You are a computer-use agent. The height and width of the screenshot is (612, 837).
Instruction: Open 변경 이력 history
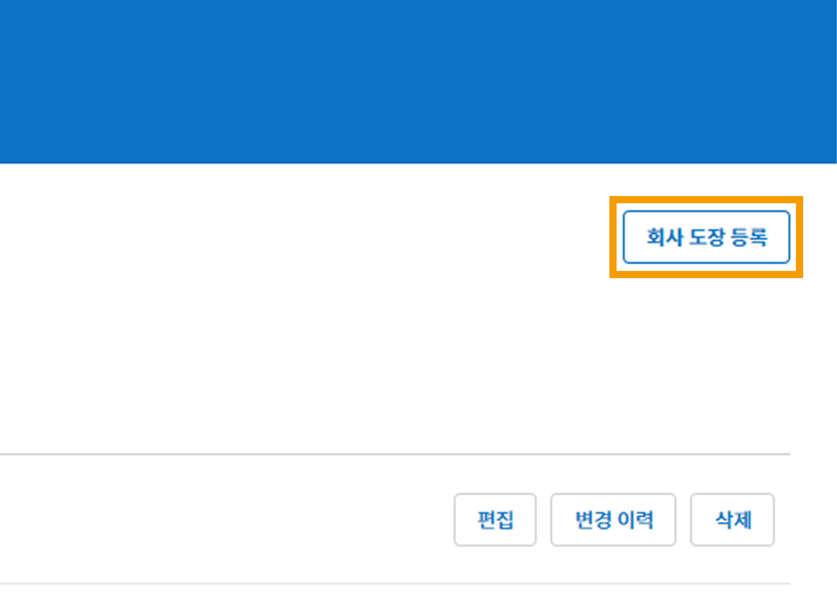613,519
